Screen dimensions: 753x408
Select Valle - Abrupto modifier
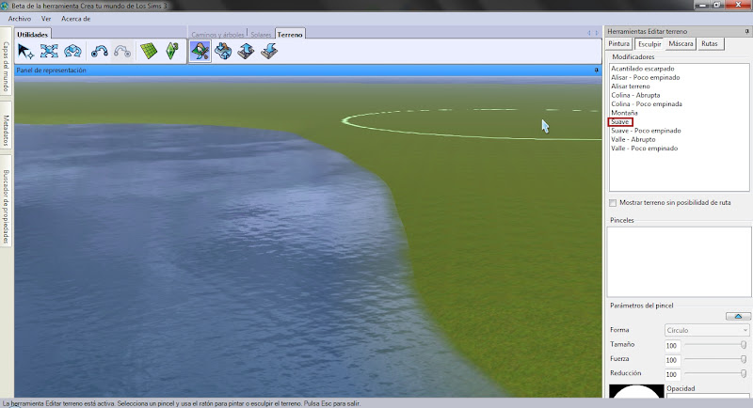coord(633,139)
